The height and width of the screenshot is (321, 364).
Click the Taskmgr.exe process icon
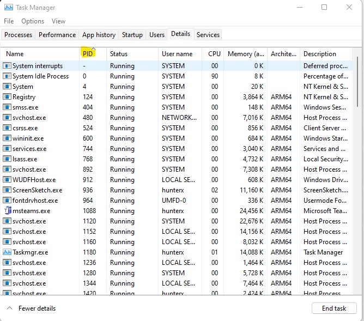click(8, 252)
